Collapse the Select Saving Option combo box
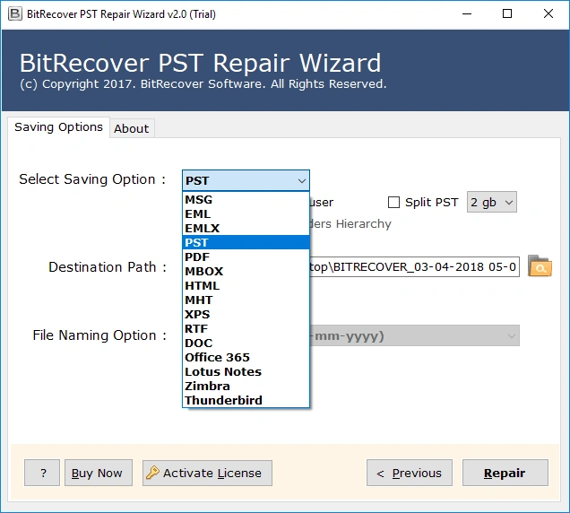The height and width of the screenshot is (513, 570). pos(301,180)
